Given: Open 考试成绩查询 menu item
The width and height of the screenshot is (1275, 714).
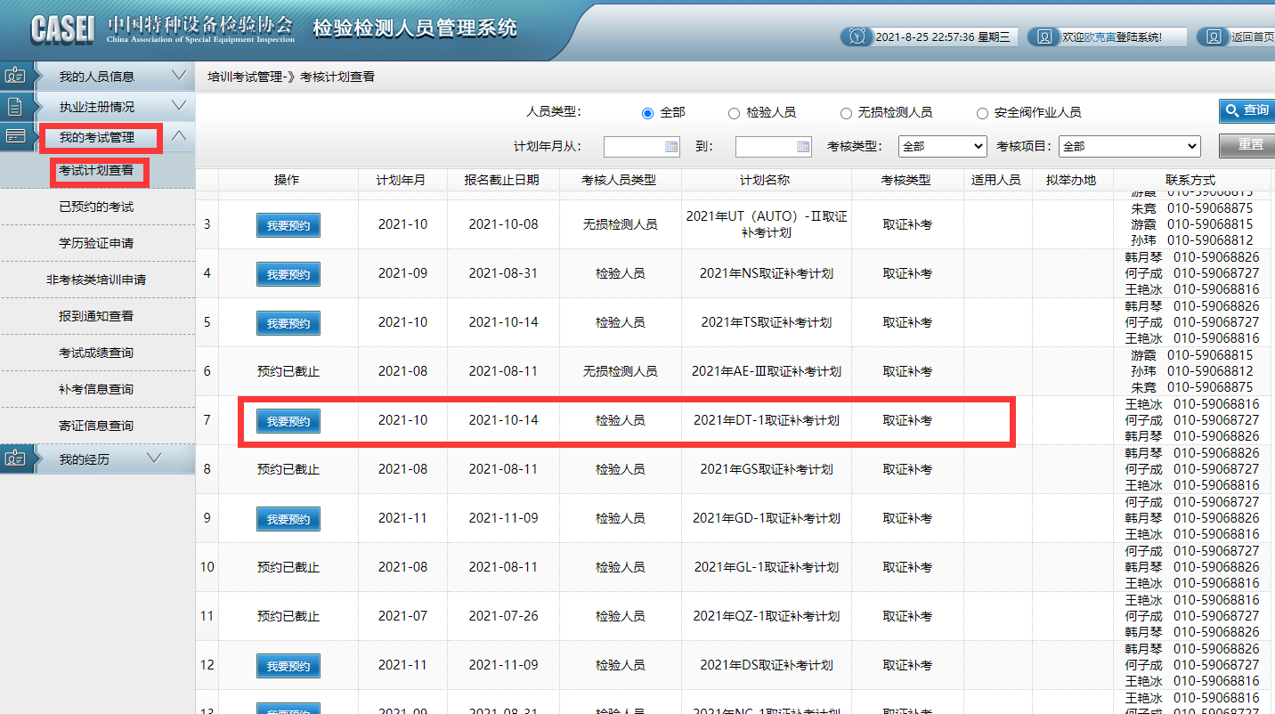Looking at the screenshot, I should pyautogui.click(x=96, y=353).
